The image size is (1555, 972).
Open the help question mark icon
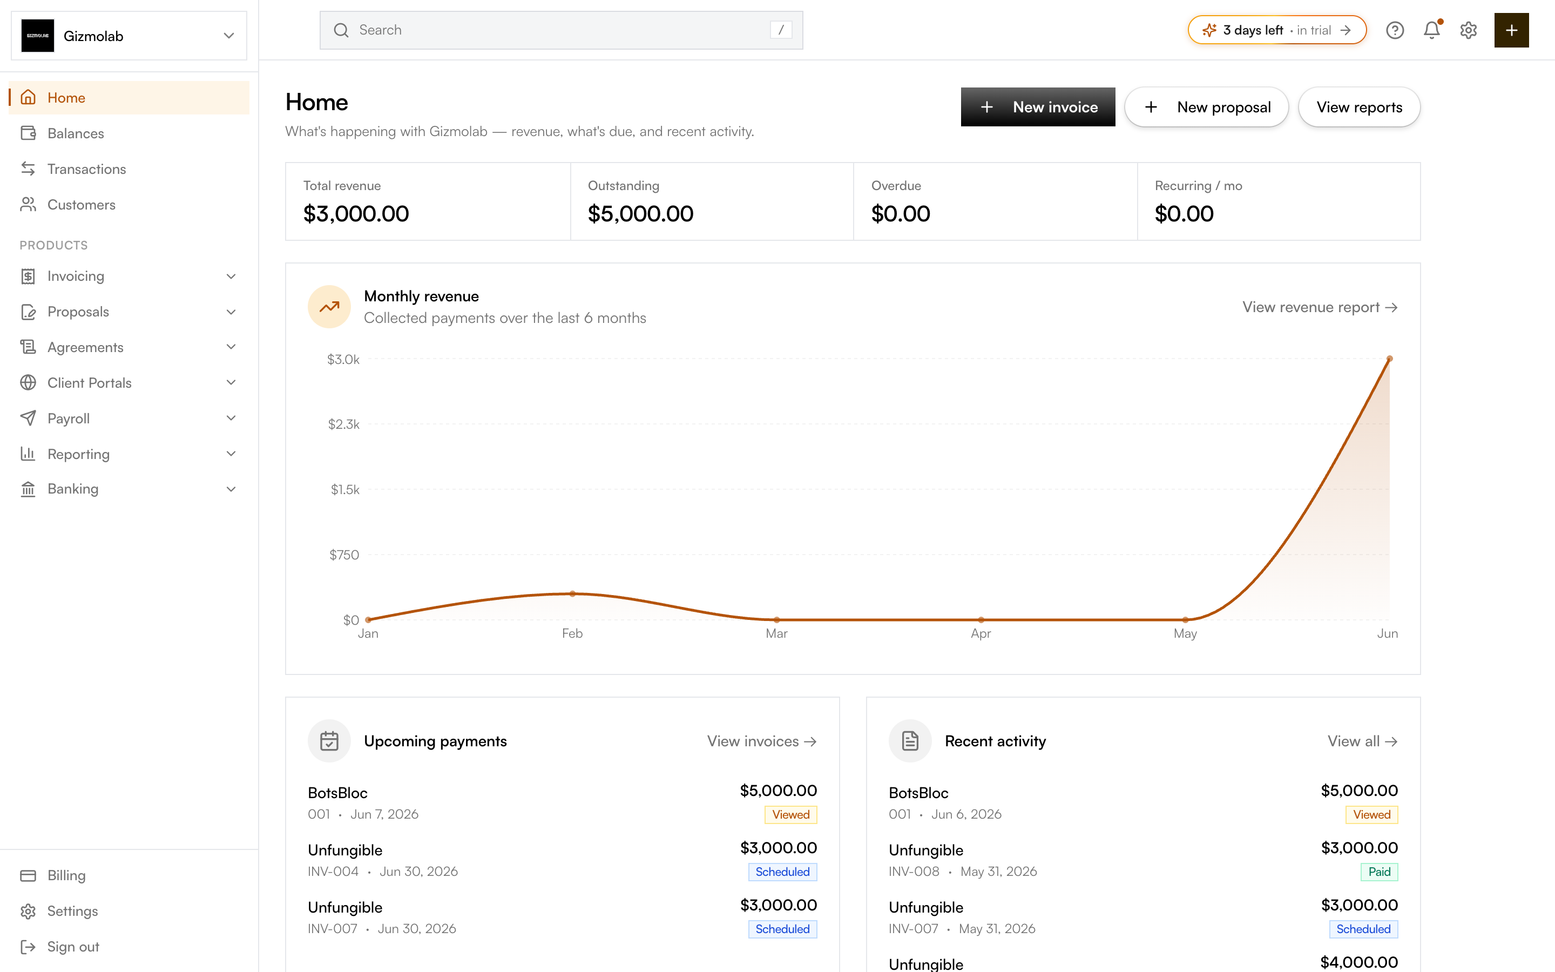click(1394, 30)
